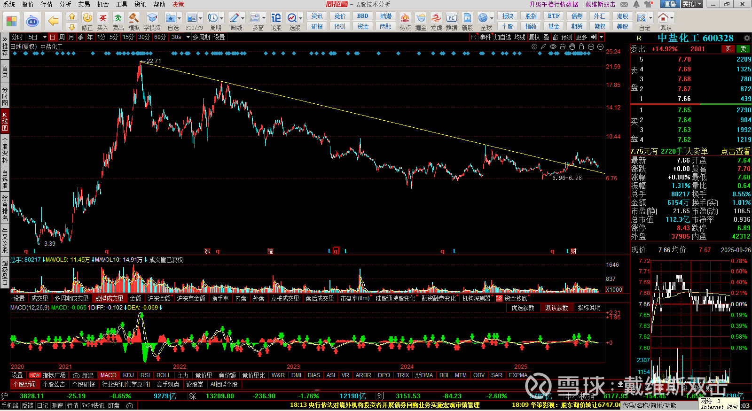
Task: Open dropdown arrow beside 周期 icon
Action: pos(222,18)
